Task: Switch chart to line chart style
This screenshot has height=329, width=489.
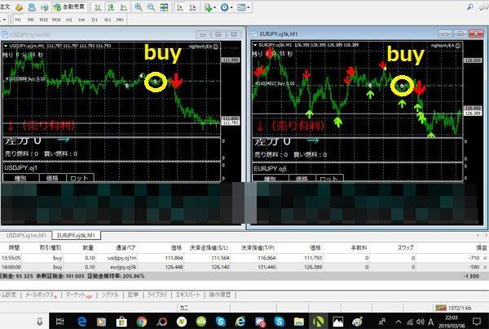Action: pyautogui.click(x=124, y=7)
